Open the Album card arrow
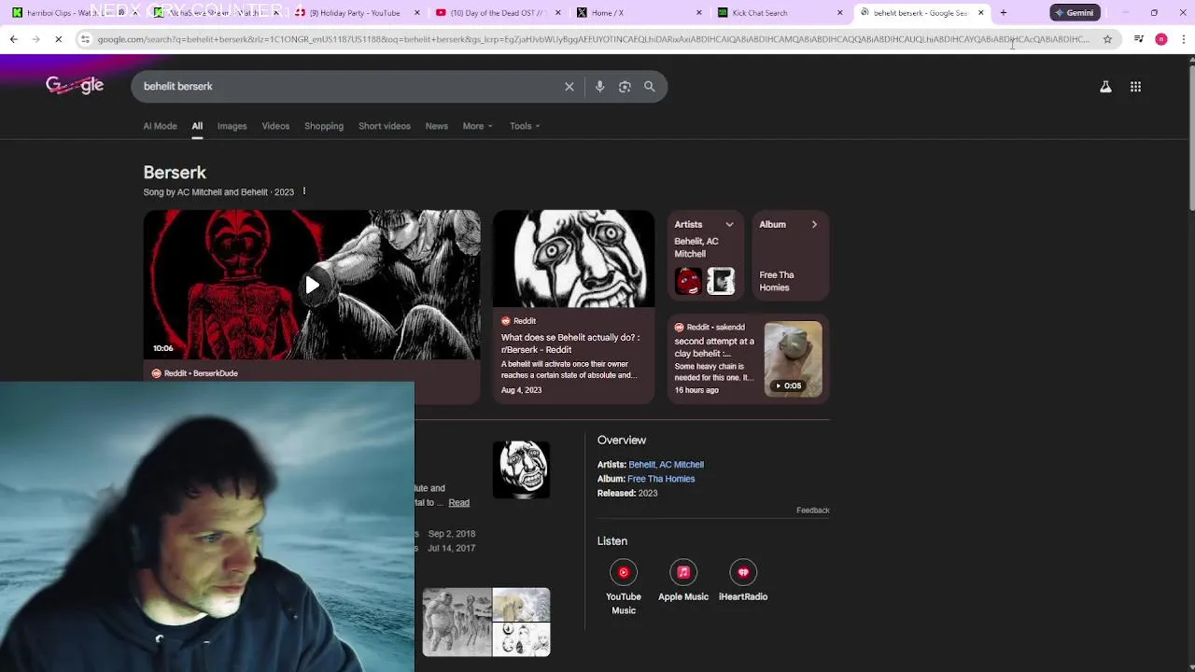Viewport: 1195px width, 672px height. [813, 224]
